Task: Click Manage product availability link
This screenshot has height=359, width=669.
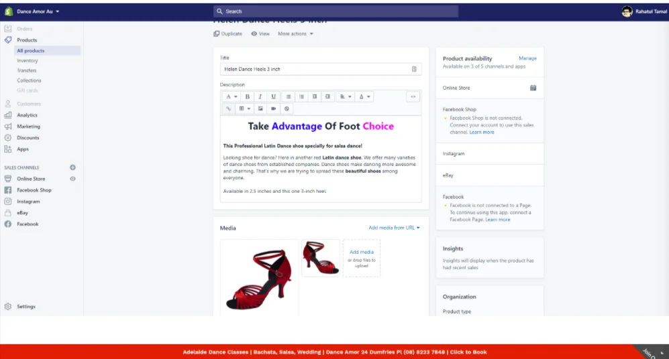Action: (x=527, y=58)
